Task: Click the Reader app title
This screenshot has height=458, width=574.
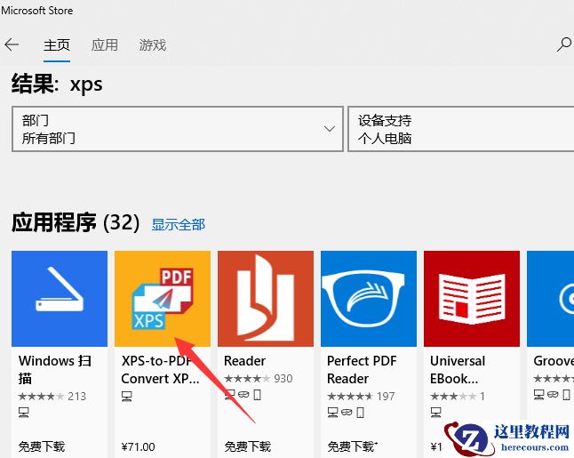Action: [244, 361]
